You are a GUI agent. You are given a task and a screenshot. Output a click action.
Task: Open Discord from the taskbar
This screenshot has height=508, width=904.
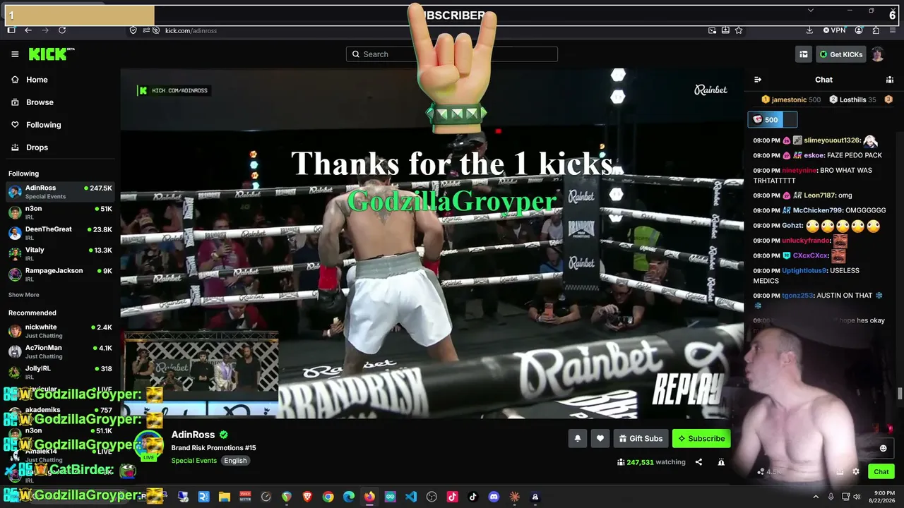pyautogui.click(x=494, y=497)
